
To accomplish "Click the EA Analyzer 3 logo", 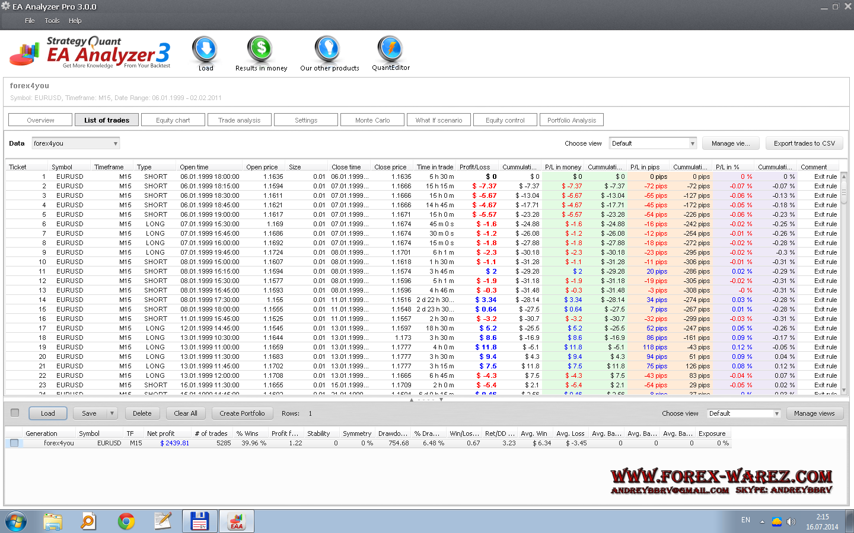I will pos(91,53).
